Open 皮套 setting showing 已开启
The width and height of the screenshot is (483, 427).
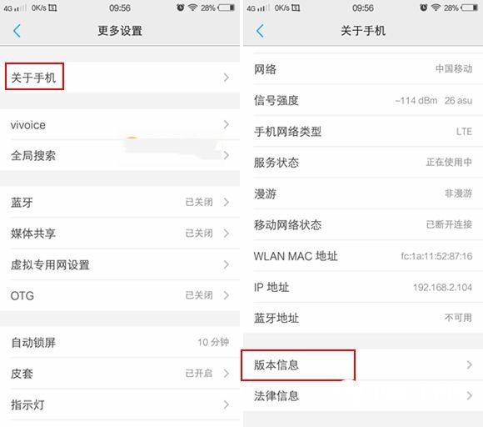pos(120,374)
